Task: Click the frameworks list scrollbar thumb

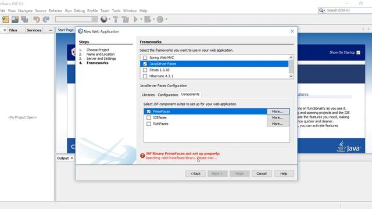Action: [291, 67]
